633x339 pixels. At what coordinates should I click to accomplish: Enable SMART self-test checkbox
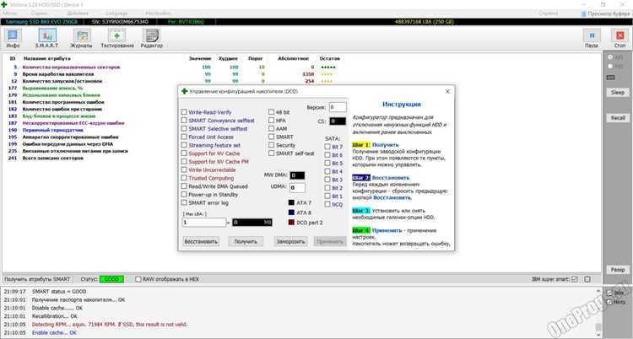271,153
